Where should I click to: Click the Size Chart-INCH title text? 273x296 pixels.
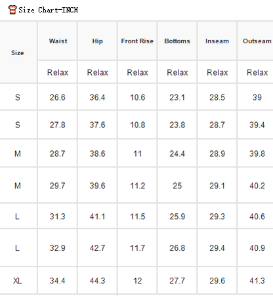48,10
